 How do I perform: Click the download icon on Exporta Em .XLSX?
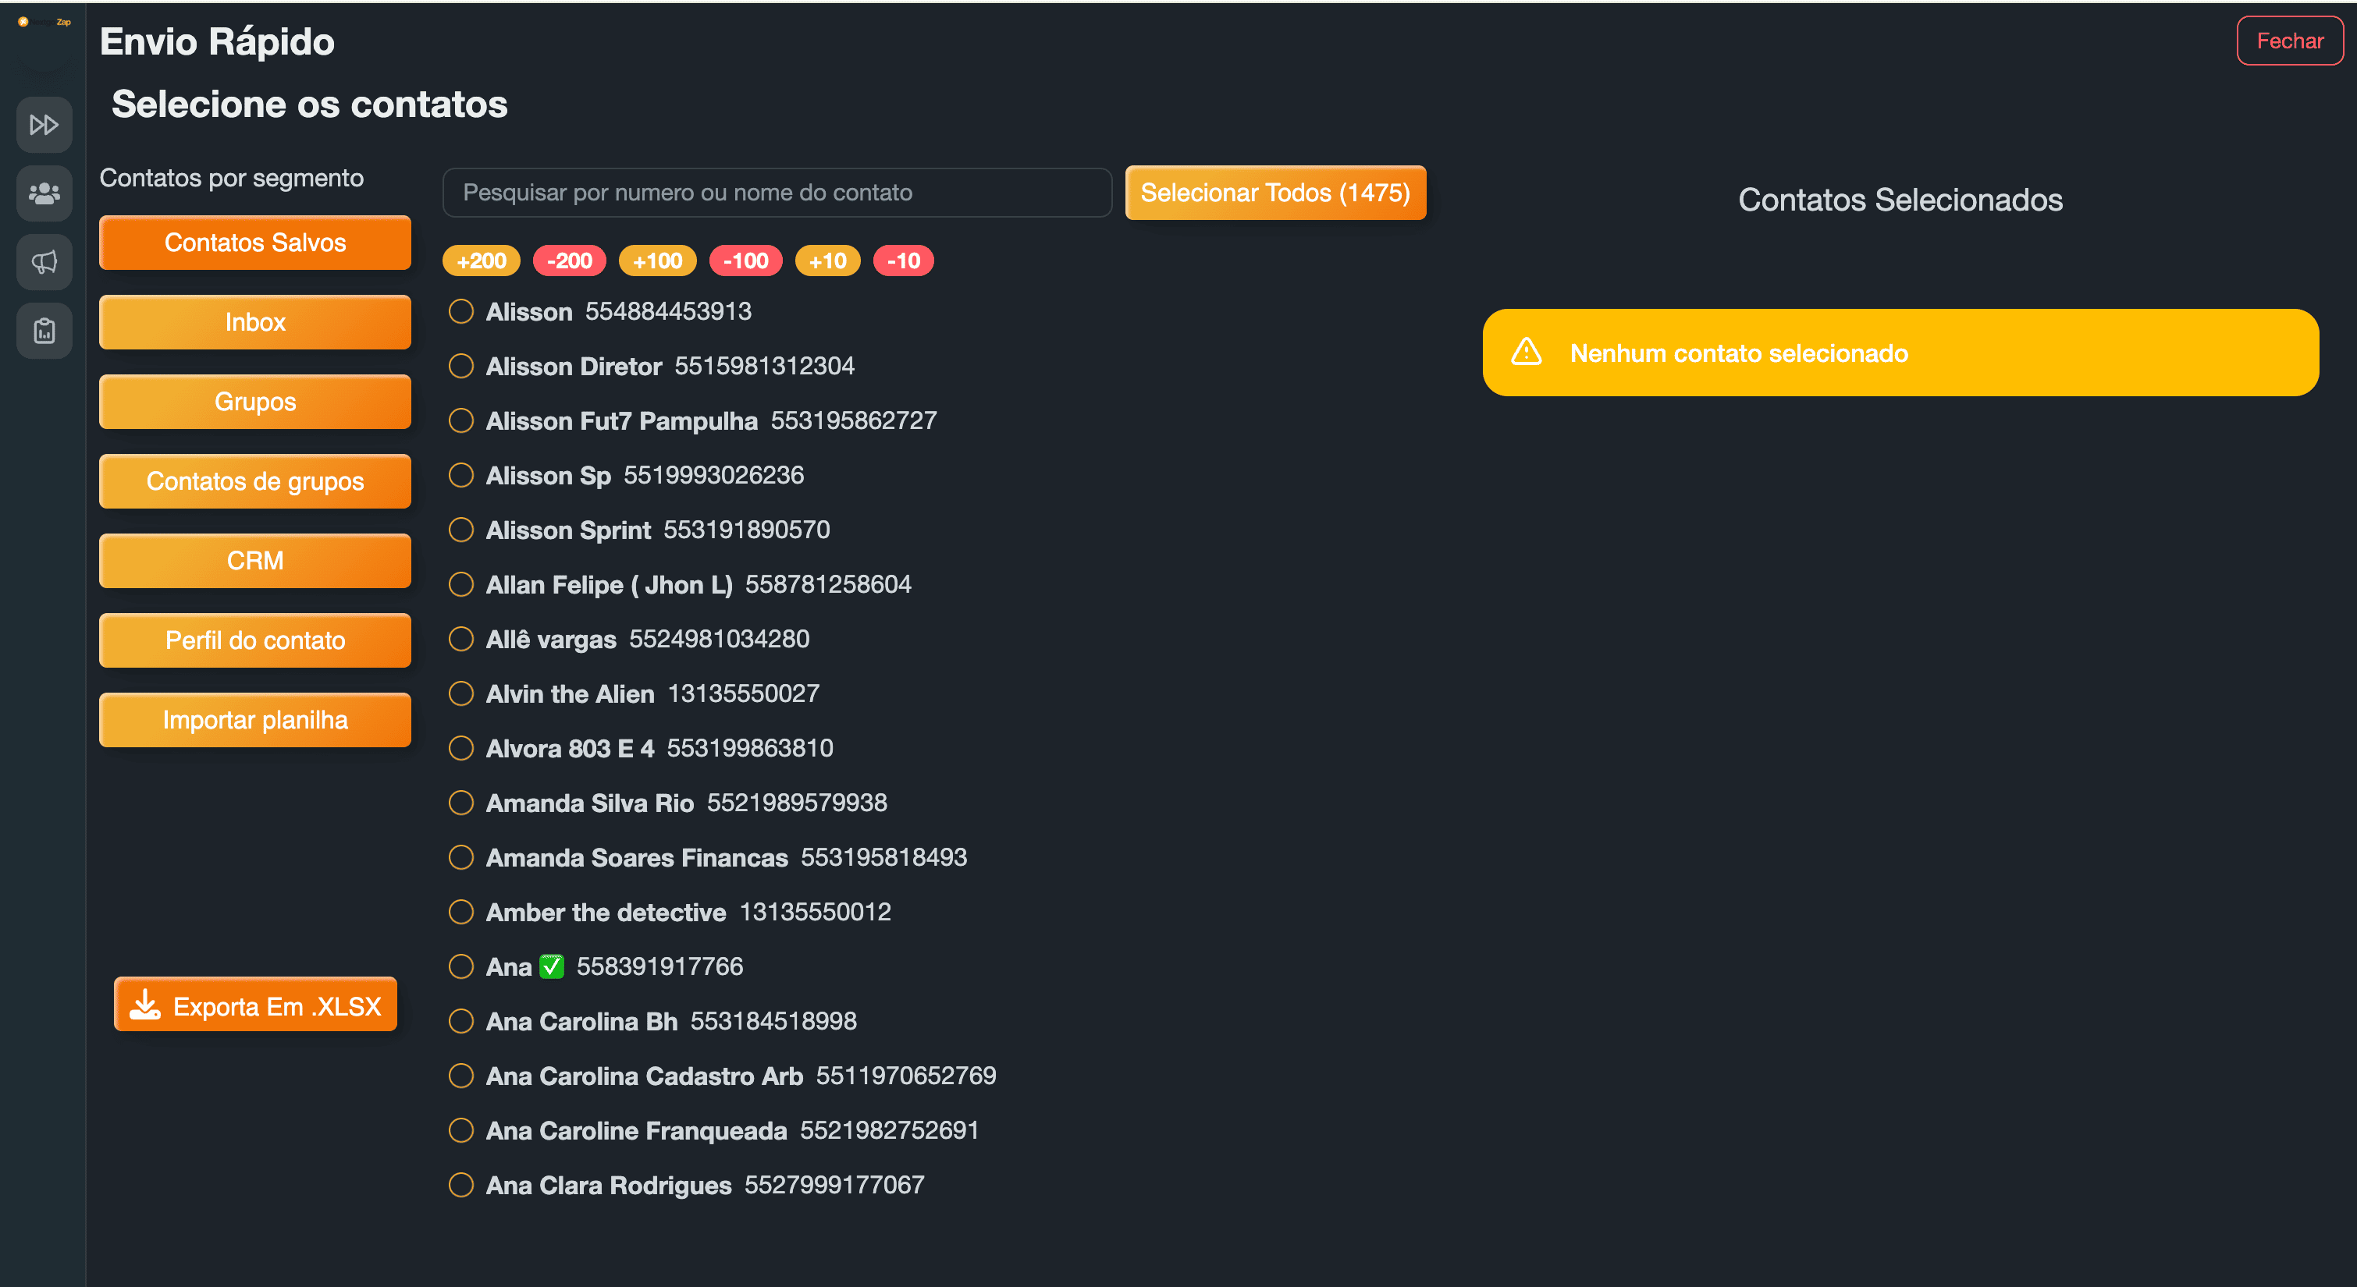coord(144,1005)
